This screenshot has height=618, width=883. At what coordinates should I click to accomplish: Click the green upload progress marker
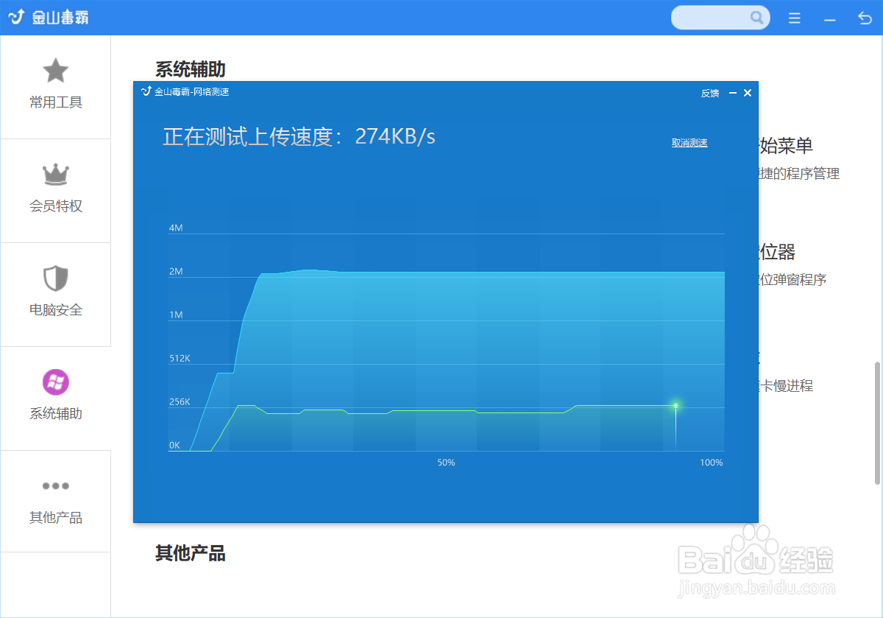675,405
